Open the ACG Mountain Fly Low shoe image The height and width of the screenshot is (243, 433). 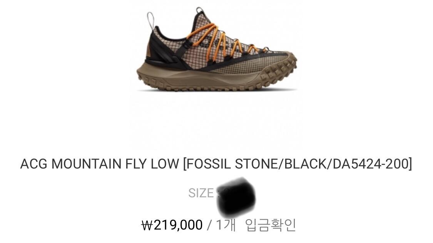[x=217, y=50]
